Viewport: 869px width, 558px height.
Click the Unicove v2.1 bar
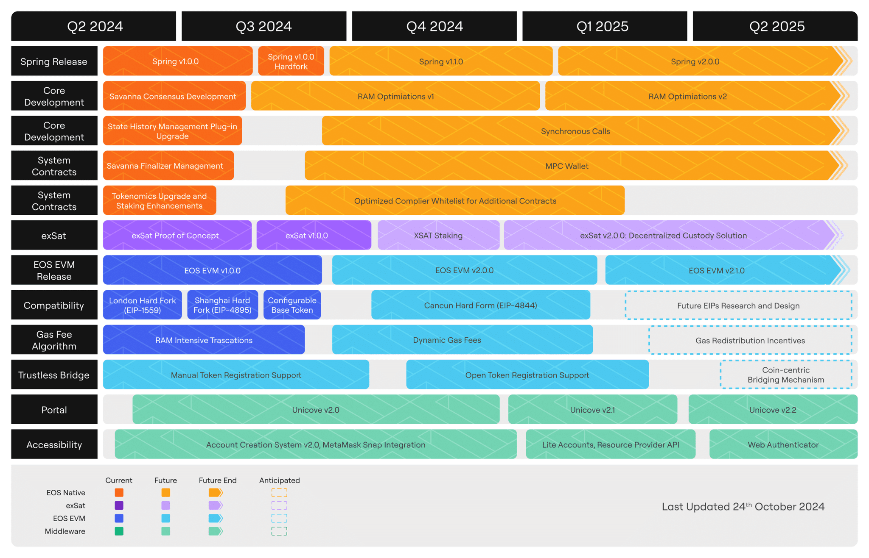tap(593, 410)
